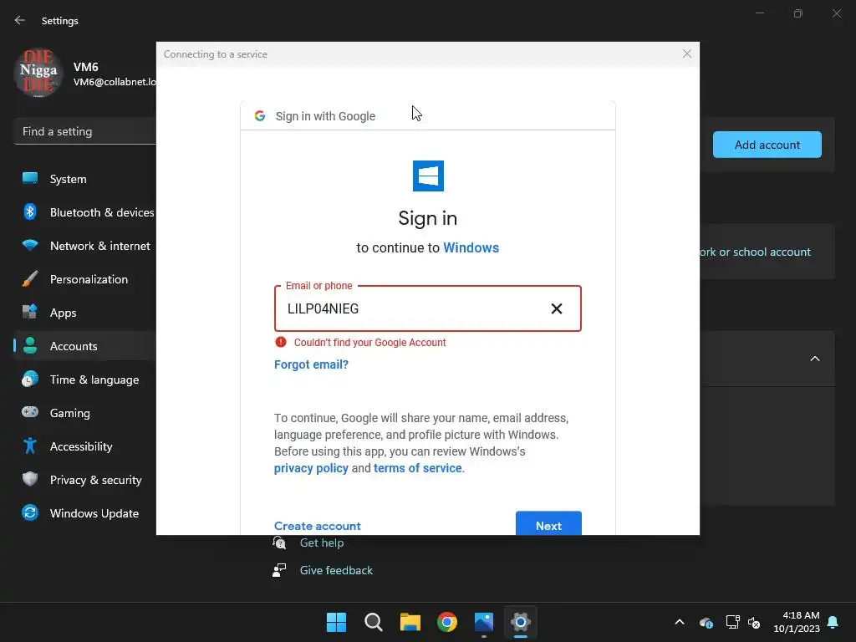Open File Explorer from taskbar
856x642 pixels.
[410, 622]
